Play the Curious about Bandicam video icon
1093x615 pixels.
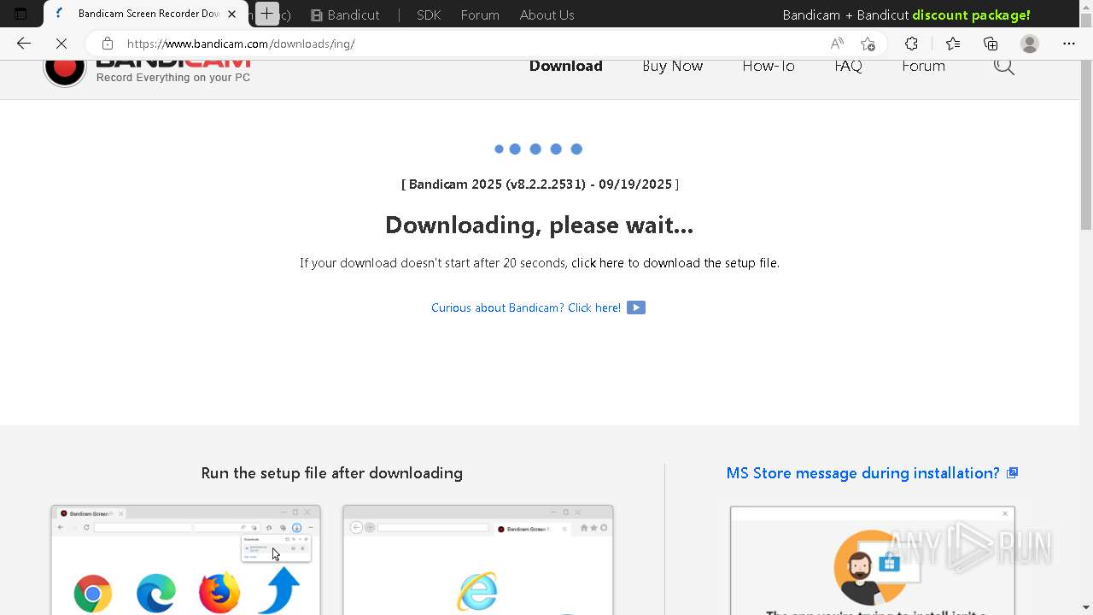point(636,307)
